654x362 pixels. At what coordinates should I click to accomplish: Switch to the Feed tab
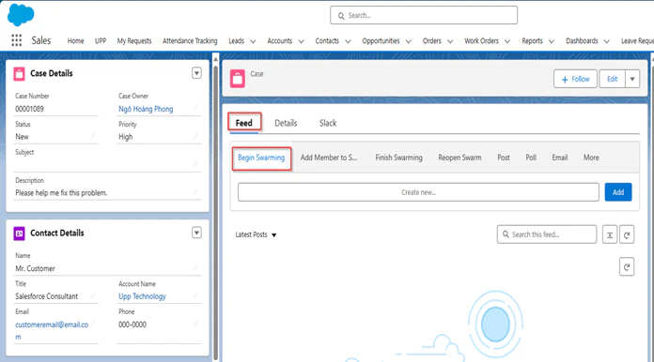[x=244, y=123]
